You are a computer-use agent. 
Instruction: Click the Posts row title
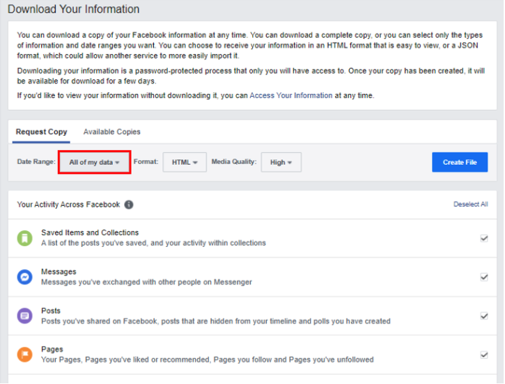click(x=51, y=311)
